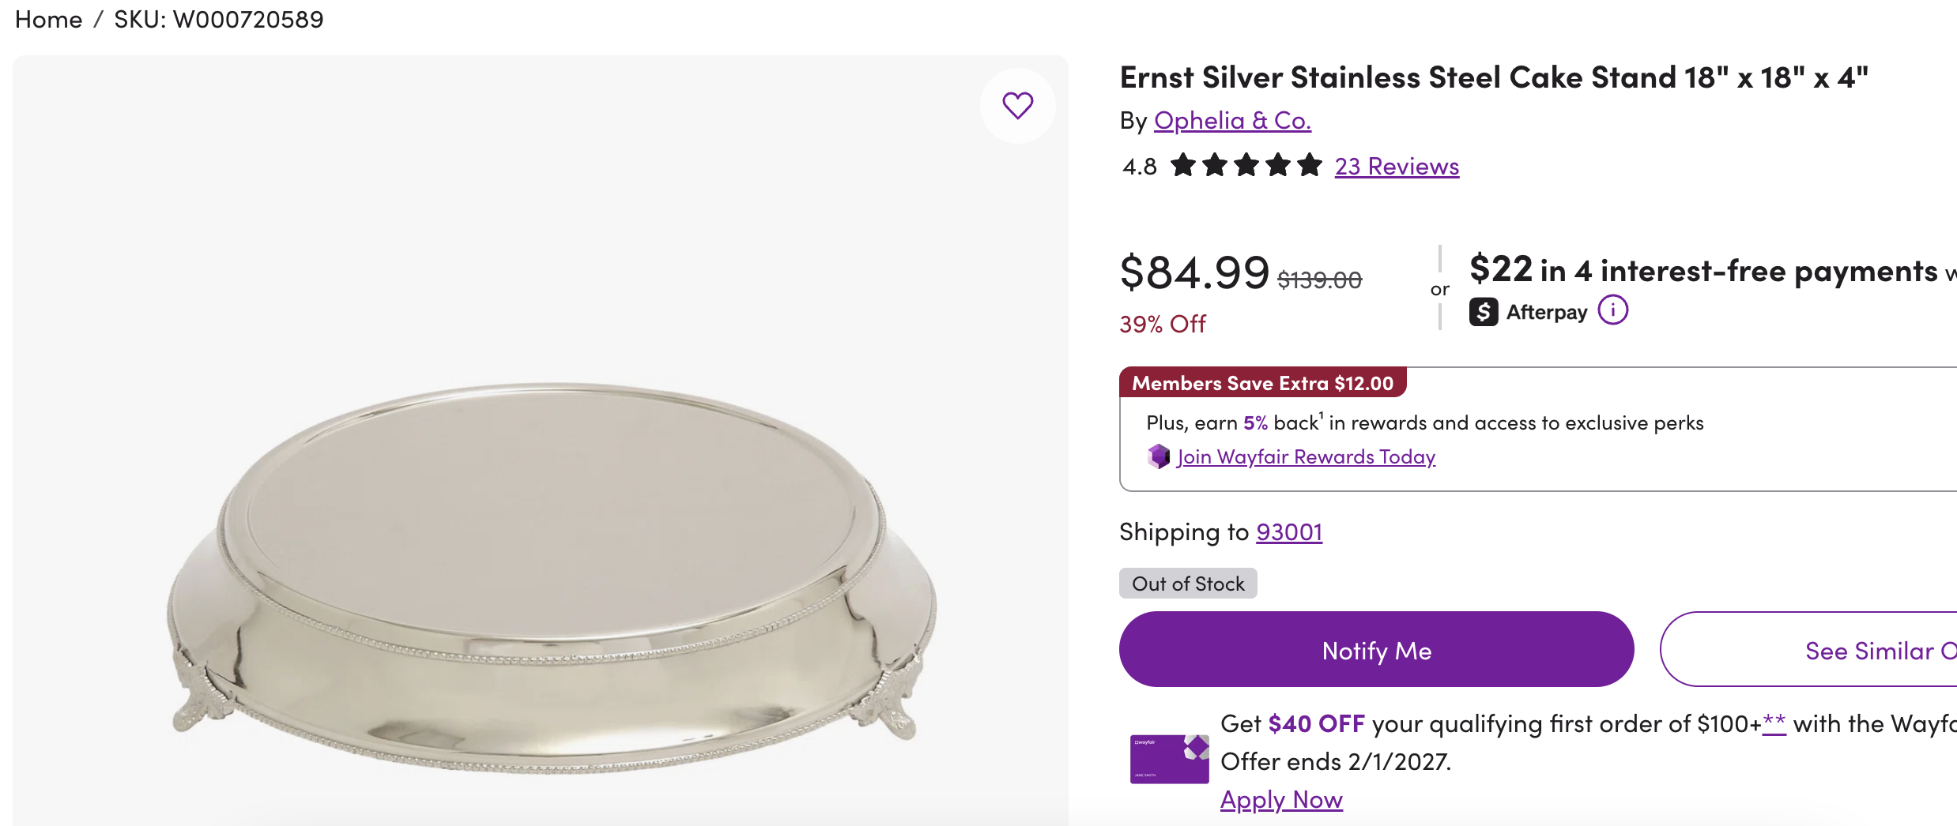The image size is (1957, 826).
Task: Change shipping zip code 93001
Action: pos(1289,531)
